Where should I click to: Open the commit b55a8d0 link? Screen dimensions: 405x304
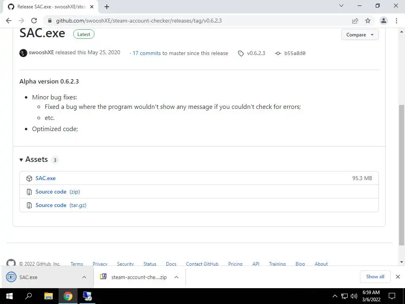pos(295,53)
